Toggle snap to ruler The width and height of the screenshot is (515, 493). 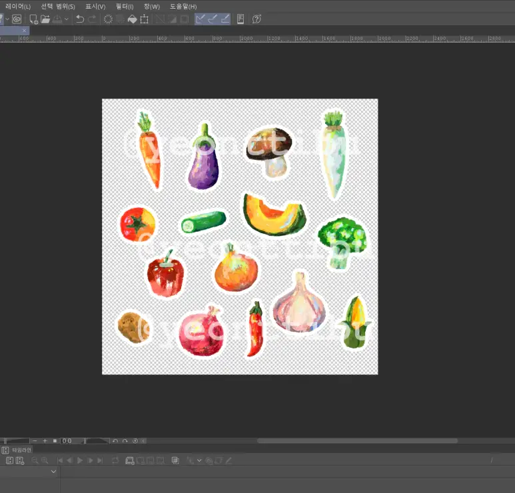click(x=201, y=19)
